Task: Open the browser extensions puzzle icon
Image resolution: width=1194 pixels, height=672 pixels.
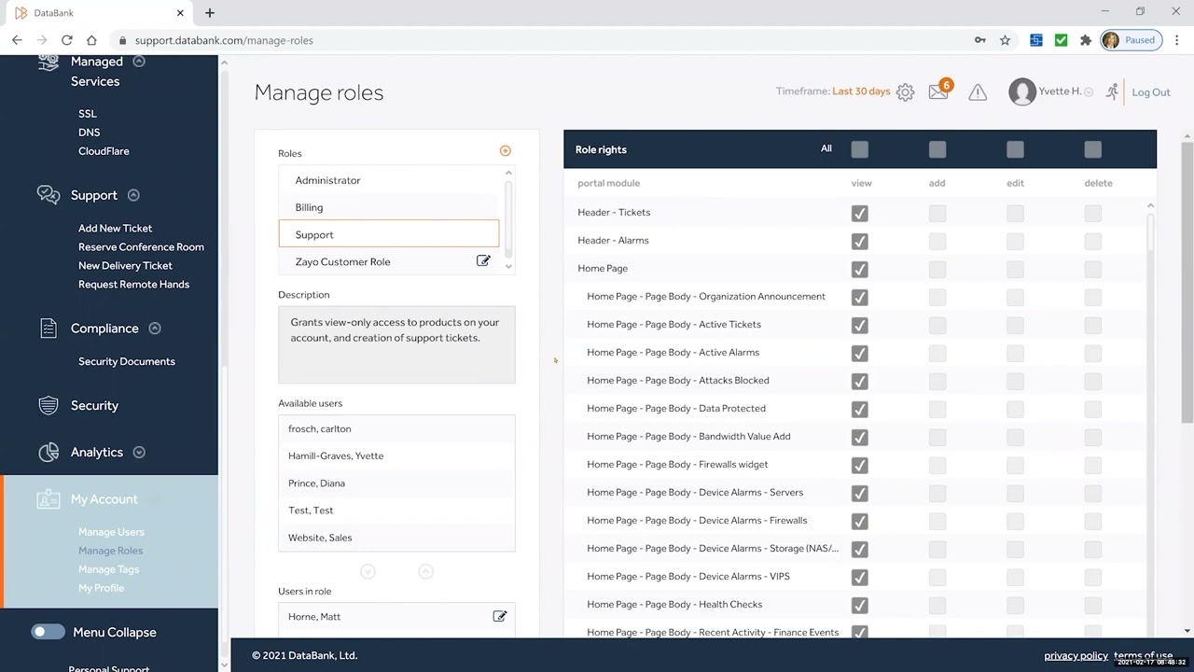Action: 1085,40
